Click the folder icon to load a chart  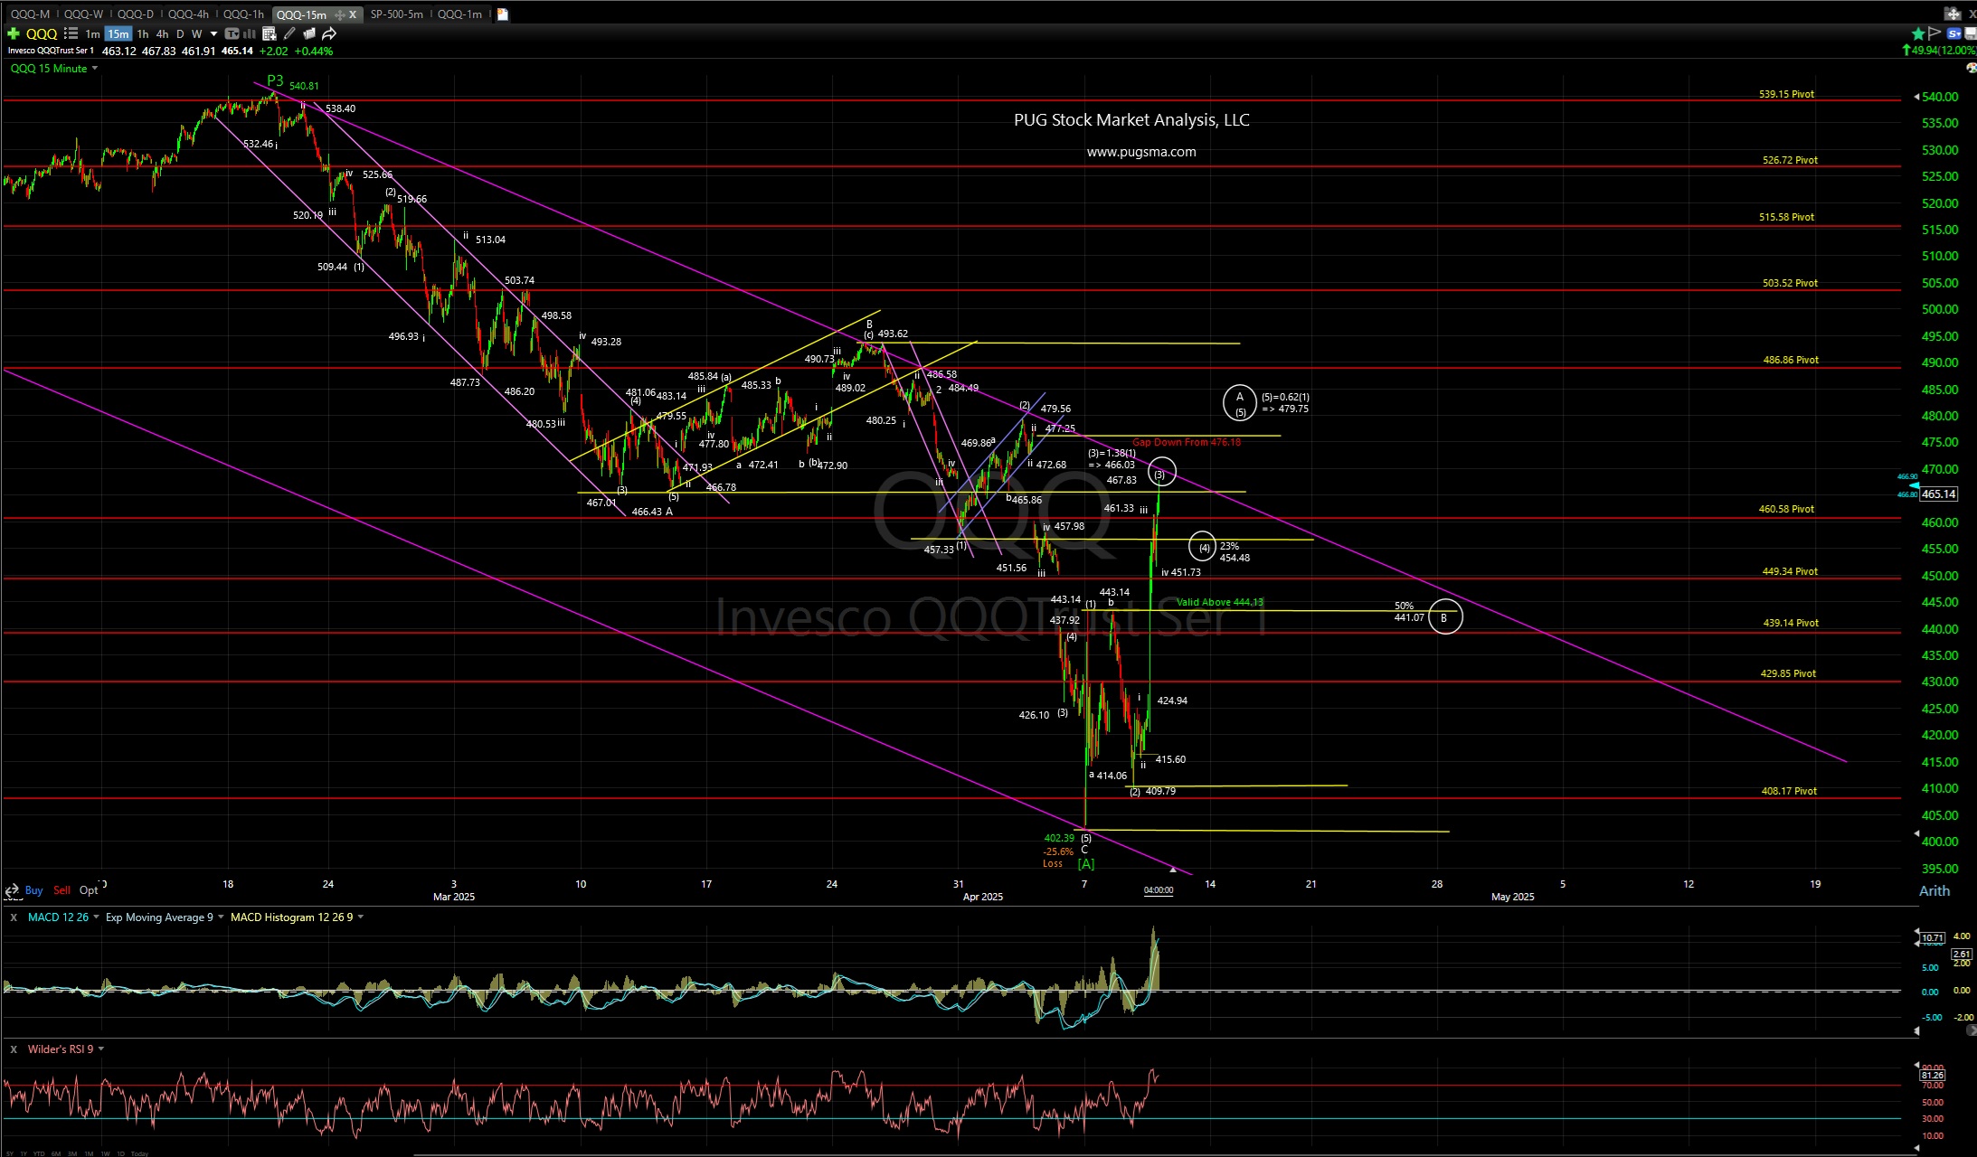point(309,33)
